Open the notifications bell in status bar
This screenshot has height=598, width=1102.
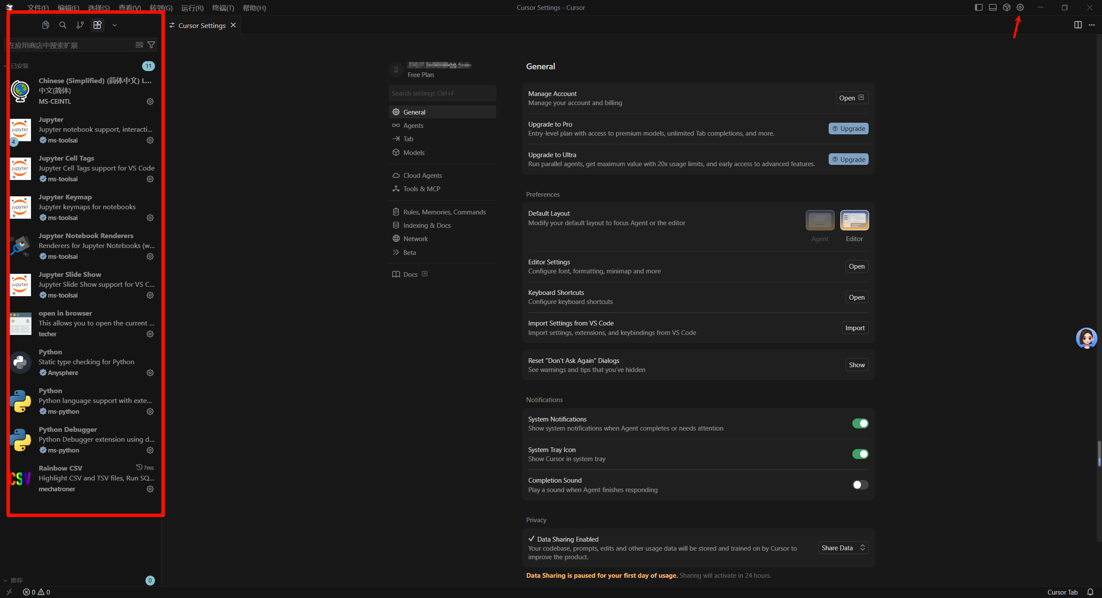pos(1090,592)
